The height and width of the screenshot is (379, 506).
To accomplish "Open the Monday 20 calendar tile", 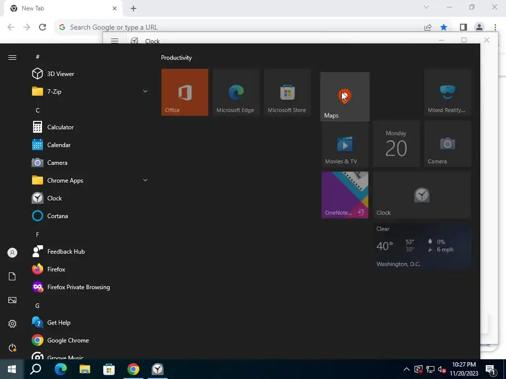I will pyautogui.click(x=396, y=144).
